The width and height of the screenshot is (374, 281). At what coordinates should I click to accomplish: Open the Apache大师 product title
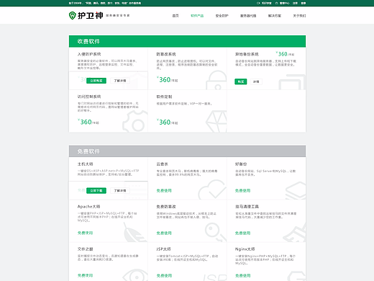coord(88,207)
